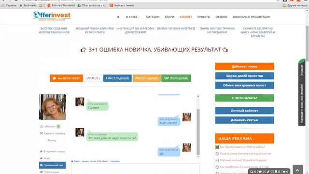Click the shopping cart icon in the bottom bar

coord(284,172)
